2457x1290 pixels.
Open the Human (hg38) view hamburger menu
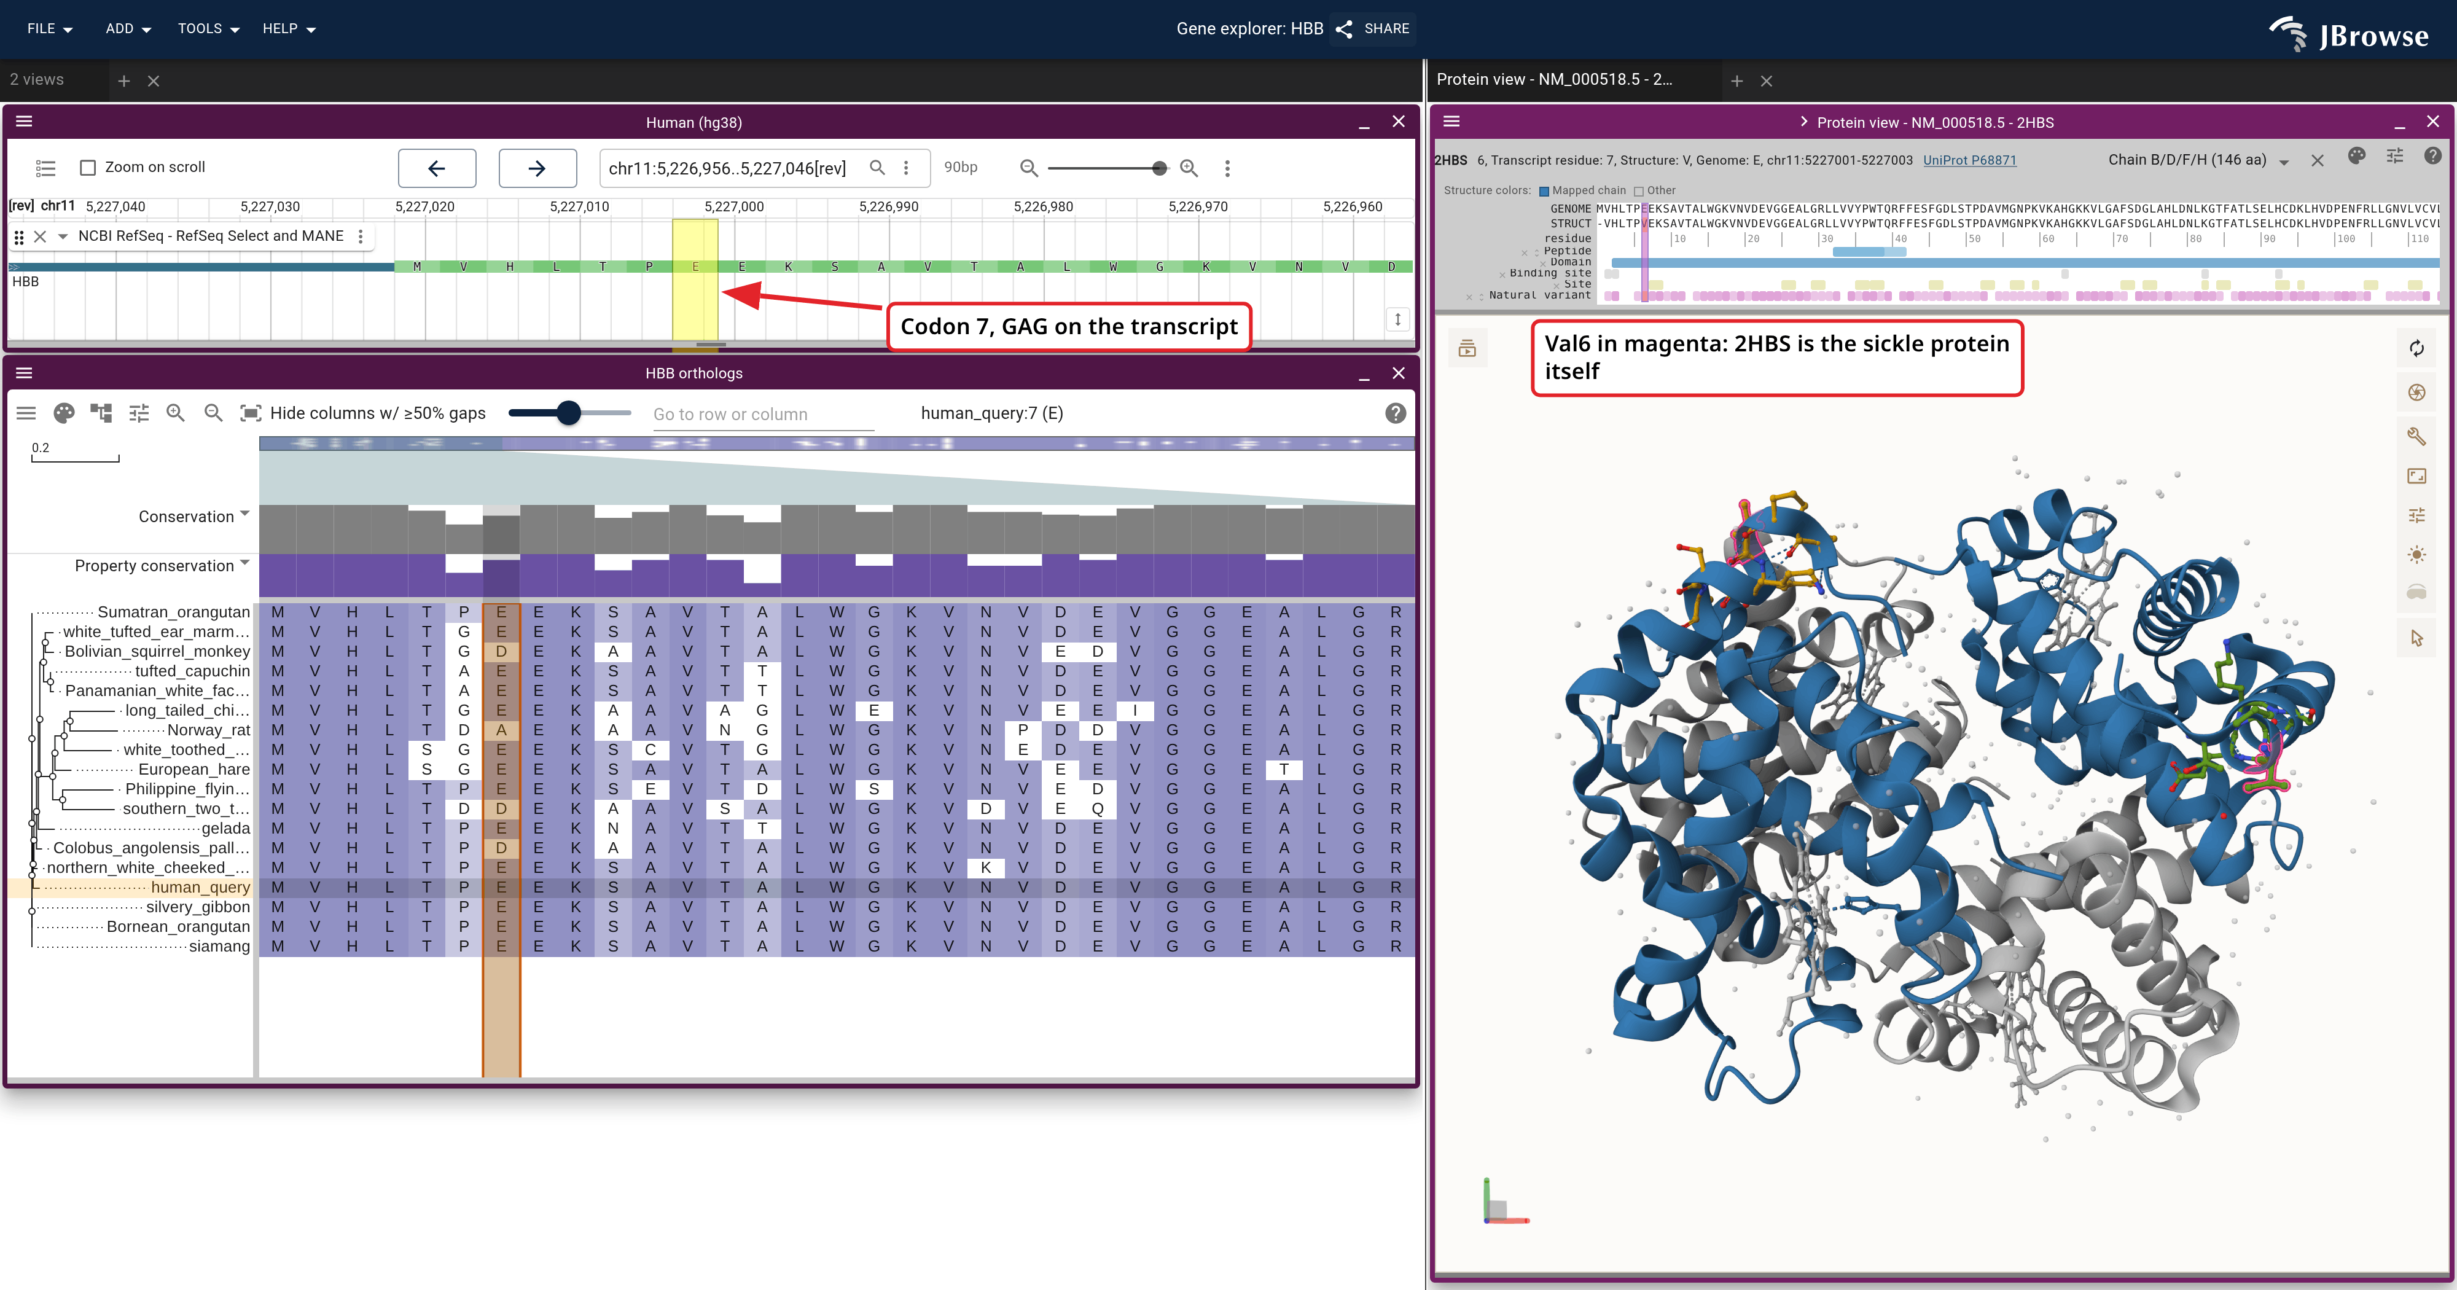tap(25, 121)
